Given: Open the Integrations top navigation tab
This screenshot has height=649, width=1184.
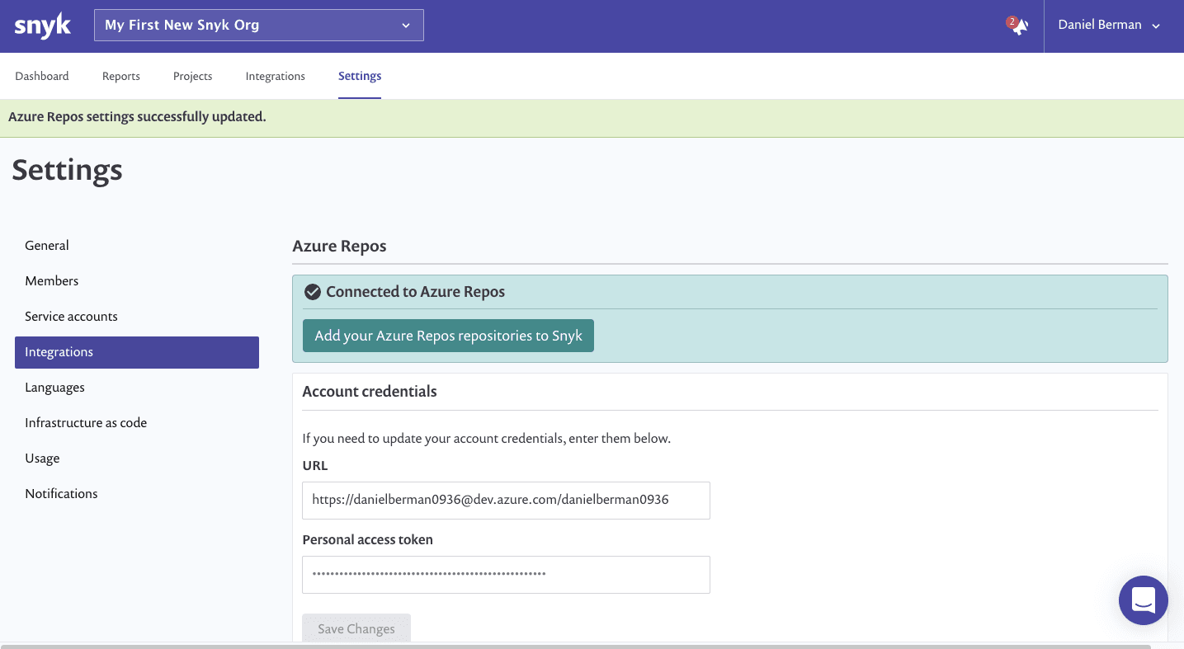Looking at the screenshot, I should pyautogui.click(x=276, y=76).
